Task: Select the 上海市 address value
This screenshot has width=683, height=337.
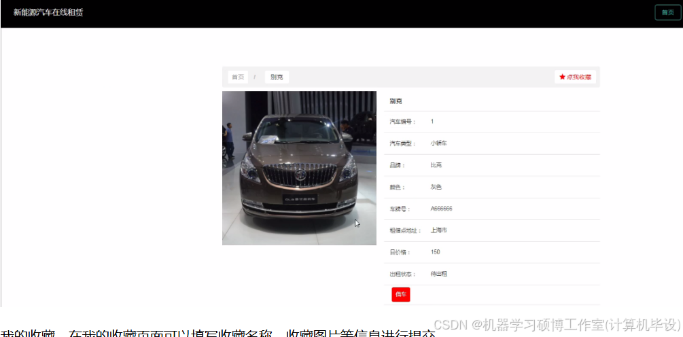Action: point(438,230)
